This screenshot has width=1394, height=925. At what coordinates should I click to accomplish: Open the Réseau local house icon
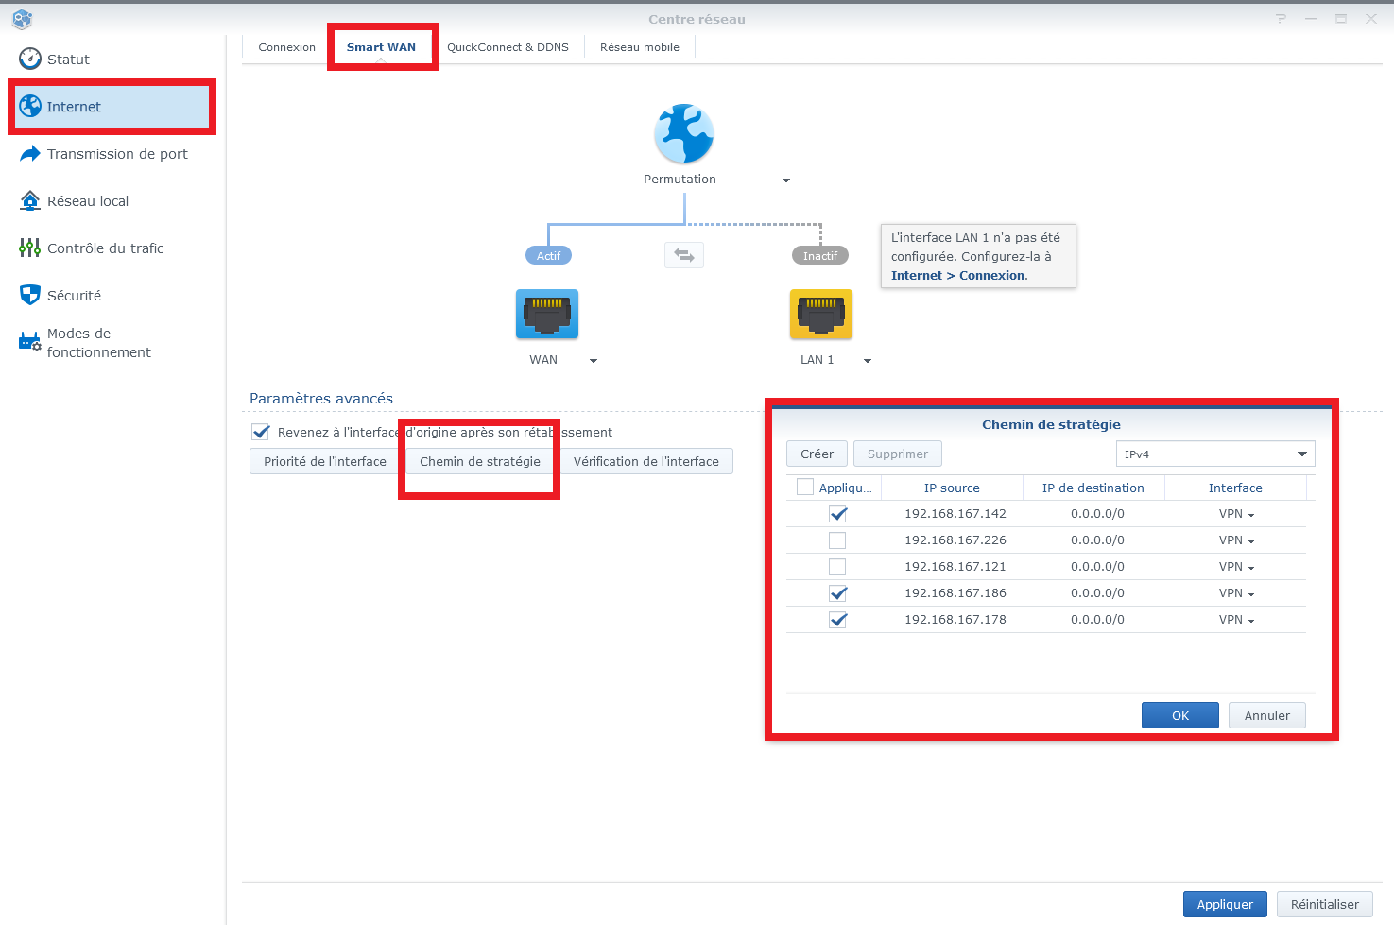point(30,200)
